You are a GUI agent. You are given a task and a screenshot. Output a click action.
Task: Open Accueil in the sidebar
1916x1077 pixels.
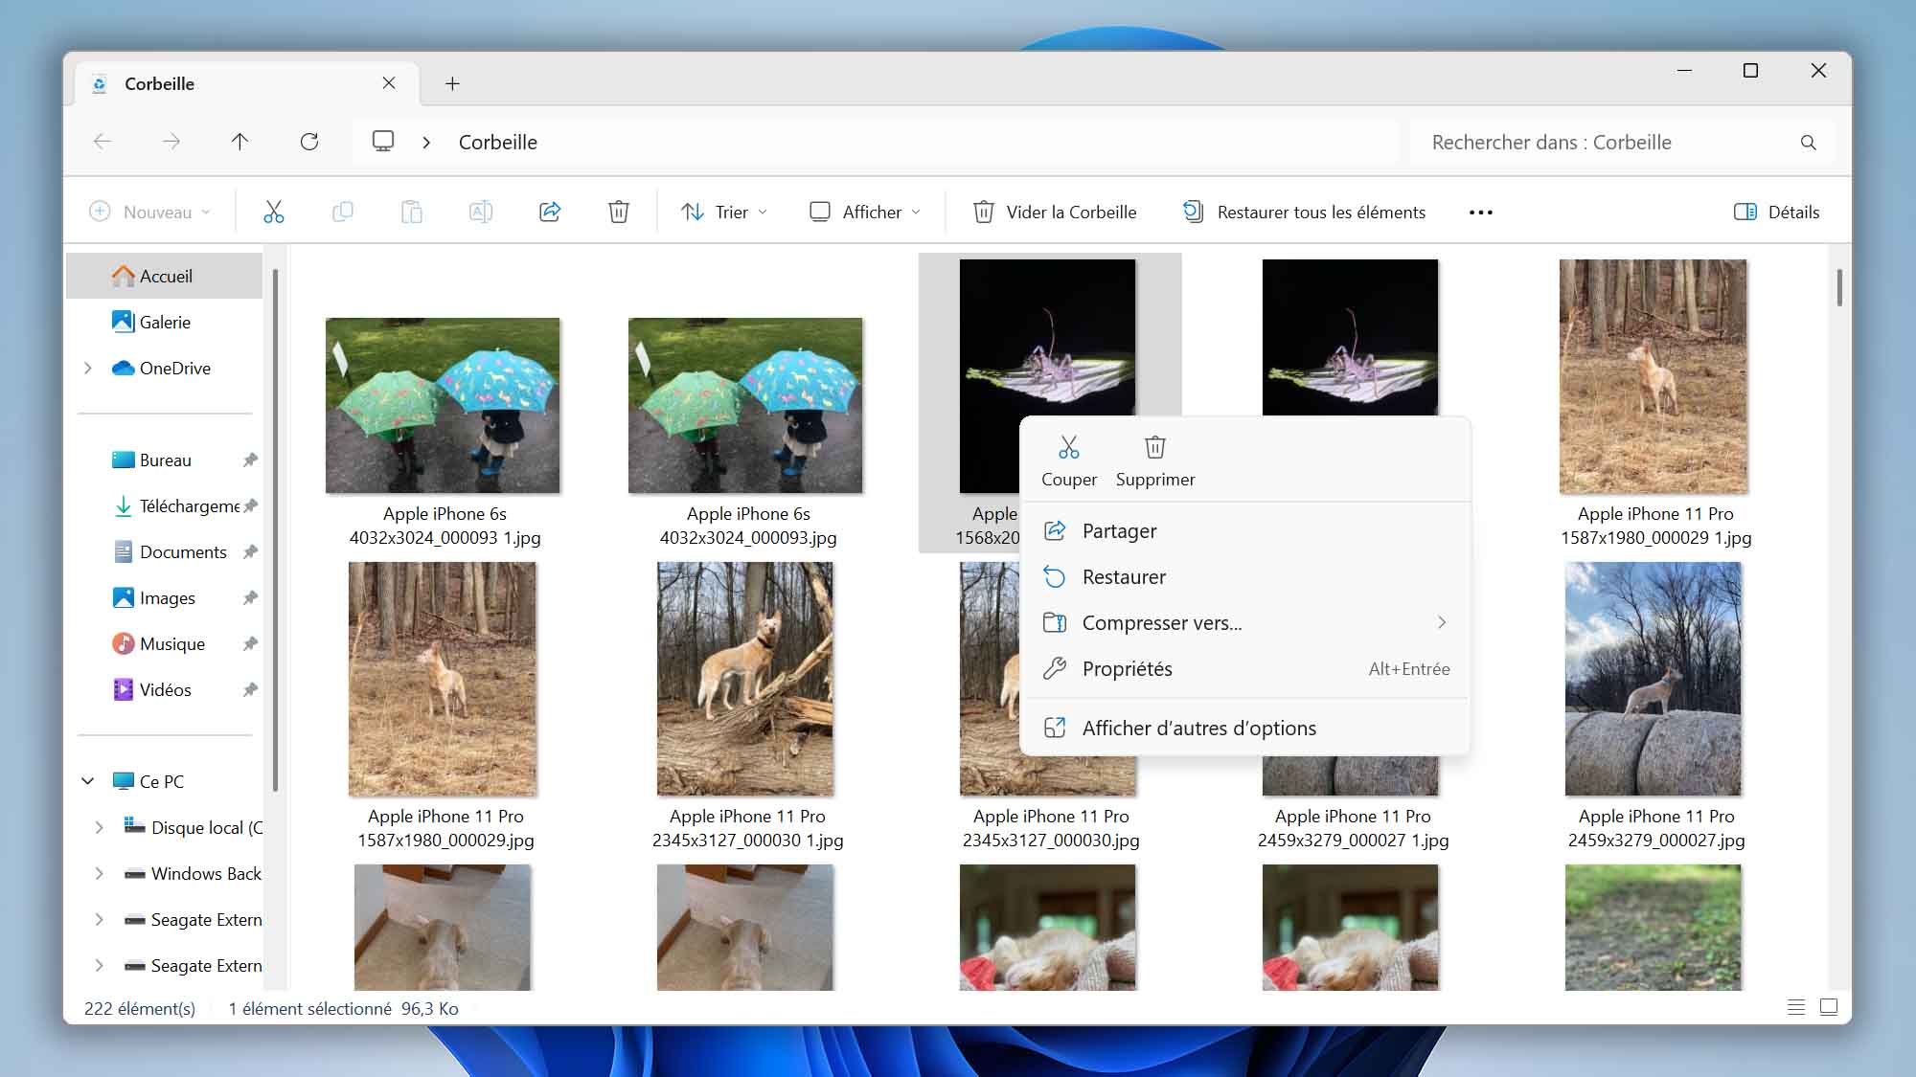(x=165, y=276)
